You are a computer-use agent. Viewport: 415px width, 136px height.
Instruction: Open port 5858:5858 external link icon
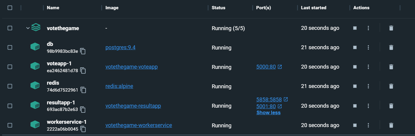(x=286, y=99)
